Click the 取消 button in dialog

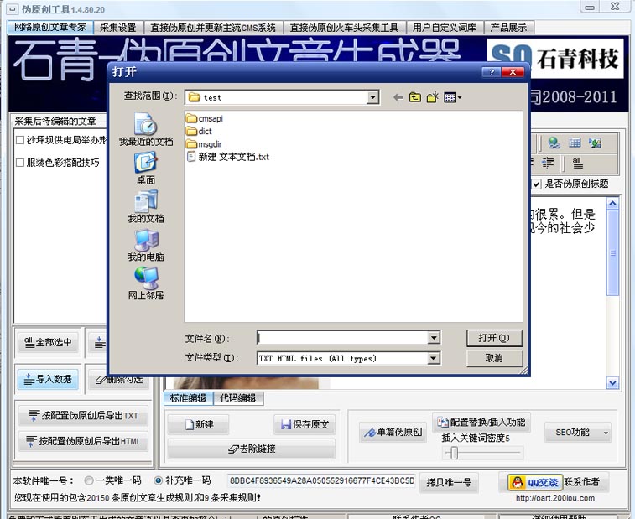click(x=494, y=358)
